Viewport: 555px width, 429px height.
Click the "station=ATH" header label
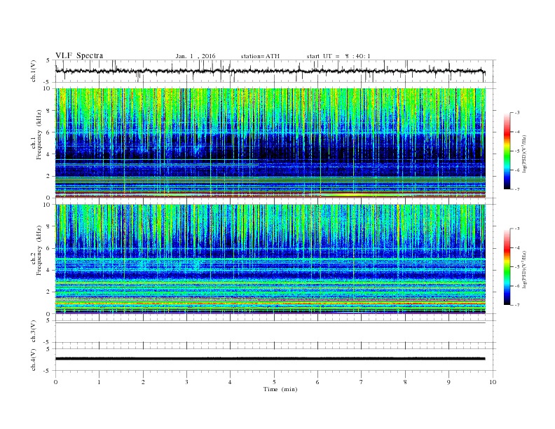click(x=260, y=56)
